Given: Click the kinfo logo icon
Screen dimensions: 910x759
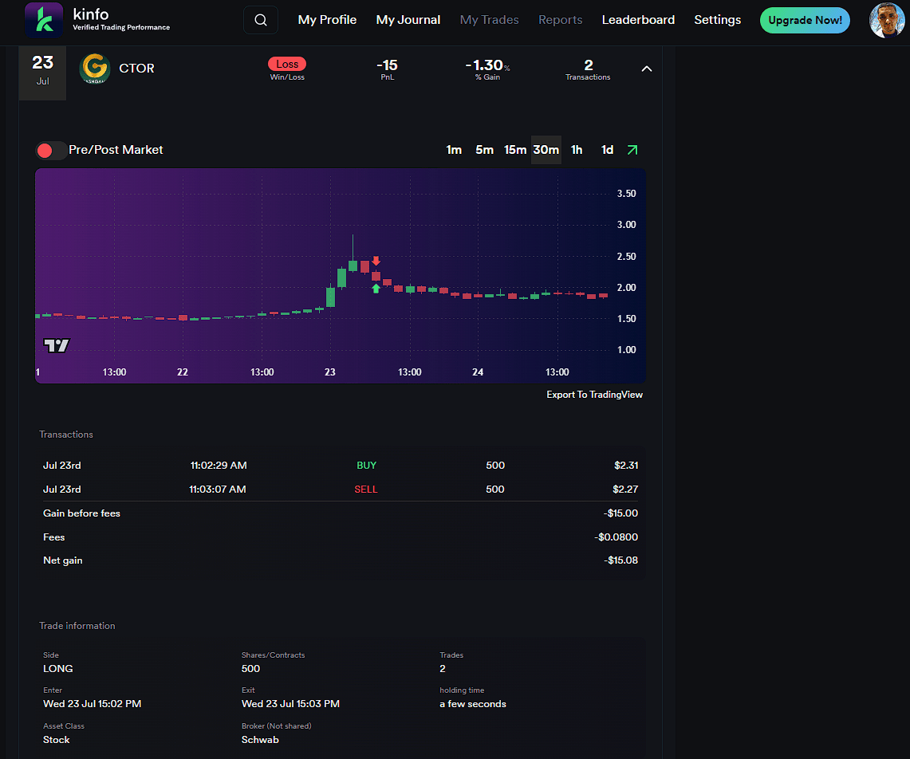Looking at the screenshot, I should pyautogui.click(x=44, y=20).
